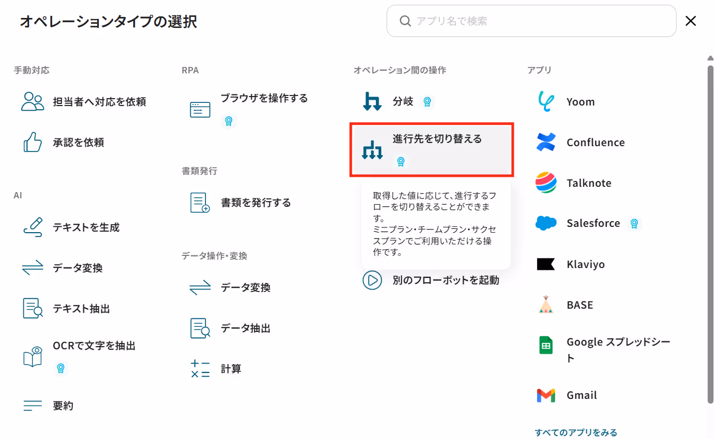Click the Google スプレッドシート name text
This screenshot has width=714, height=439.
[618, 350]
